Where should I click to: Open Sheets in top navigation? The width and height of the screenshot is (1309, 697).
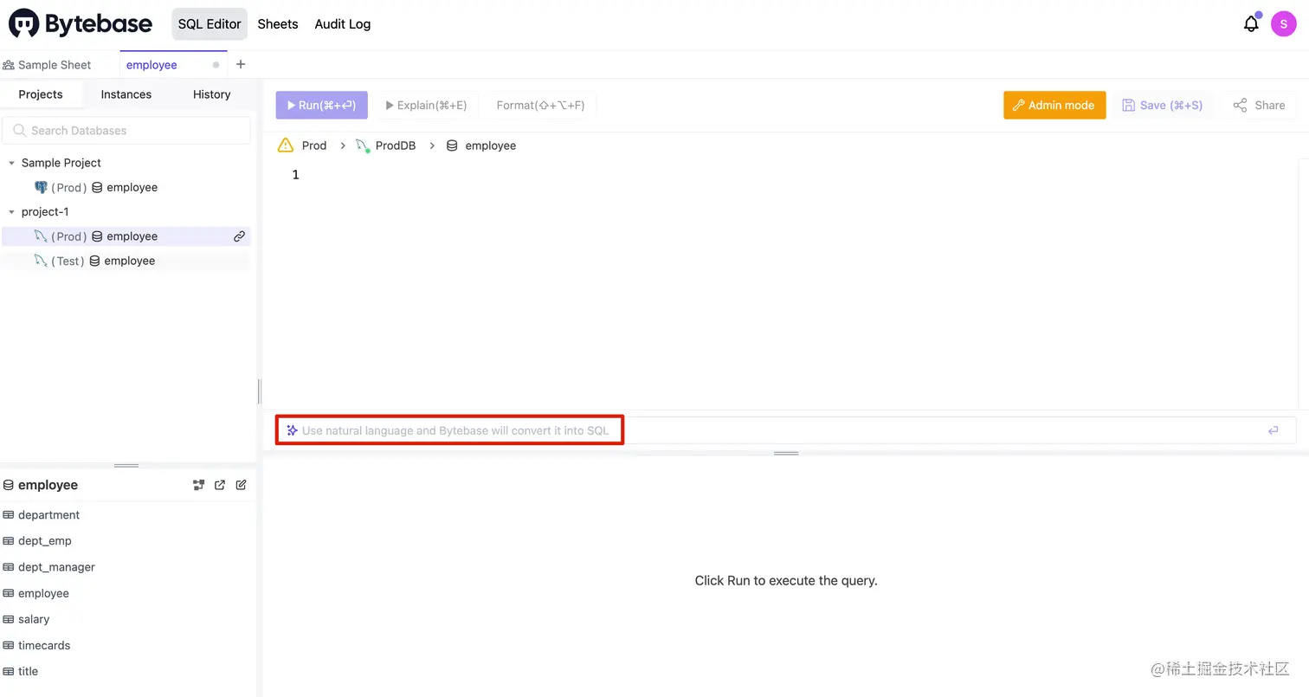[278, 24]
